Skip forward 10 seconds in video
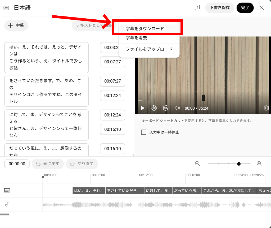Image resolution: width=271 pixels, height=228 pixels. click(x=165, y=108)
